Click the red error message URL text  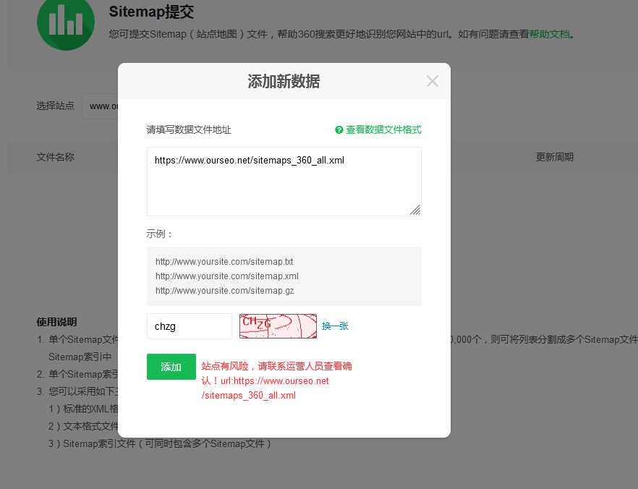pos(265,388)
